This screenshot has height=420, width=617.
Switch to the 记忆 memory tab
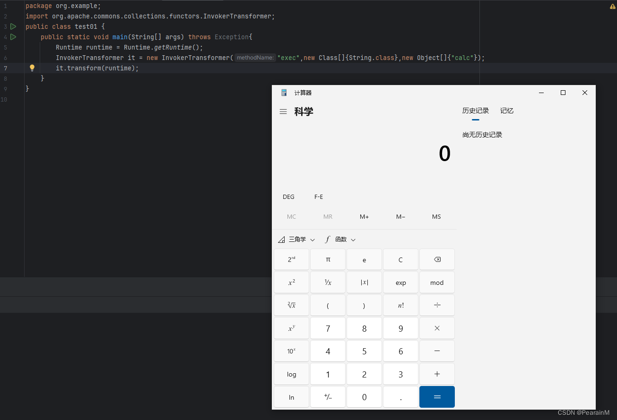point(506,110)
